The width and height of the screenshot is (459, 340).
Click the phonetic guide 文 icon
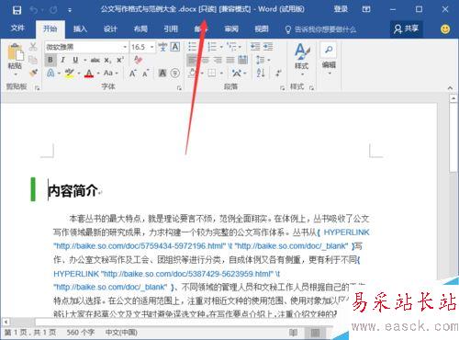click(162, 47)
